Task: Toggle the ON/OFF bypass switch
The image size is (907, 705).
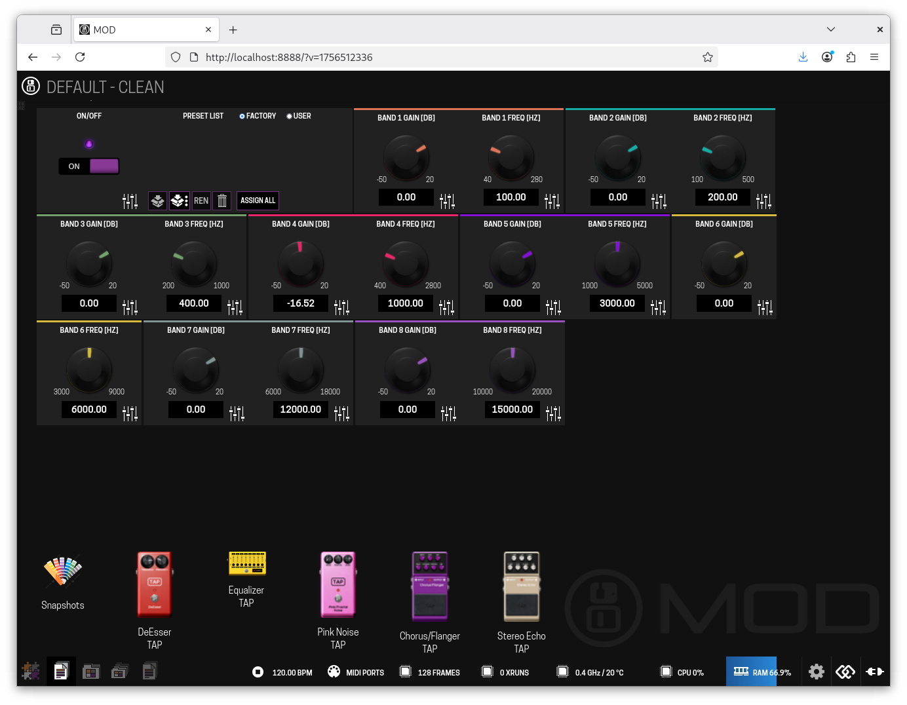Action: click(89, 166)
